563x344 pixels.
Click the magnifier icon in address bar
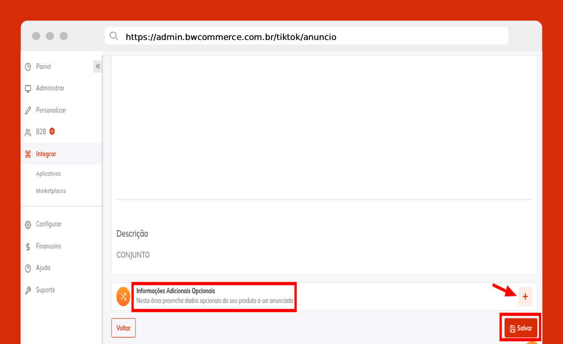click(x=114, y=36)
